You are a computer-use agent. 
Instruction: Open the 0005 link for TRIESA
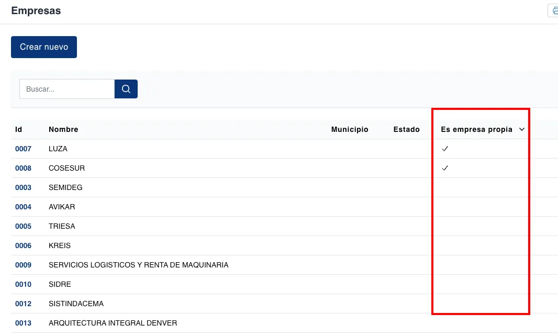tap(23, 226)
